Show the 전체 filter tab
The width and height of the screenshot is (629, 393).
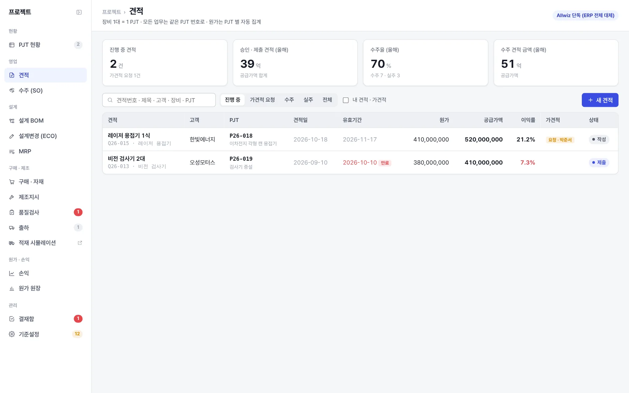coord(327,100)
